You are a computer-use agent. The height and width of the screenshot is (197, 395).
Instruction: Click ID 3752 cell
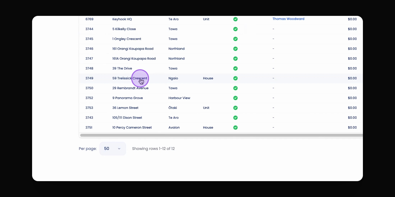pyautogui.click(x=89, y=98)
